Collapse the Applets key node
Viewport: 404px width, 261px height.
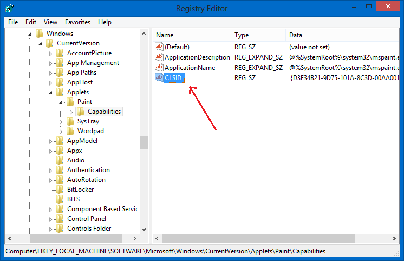click(50, 93)
